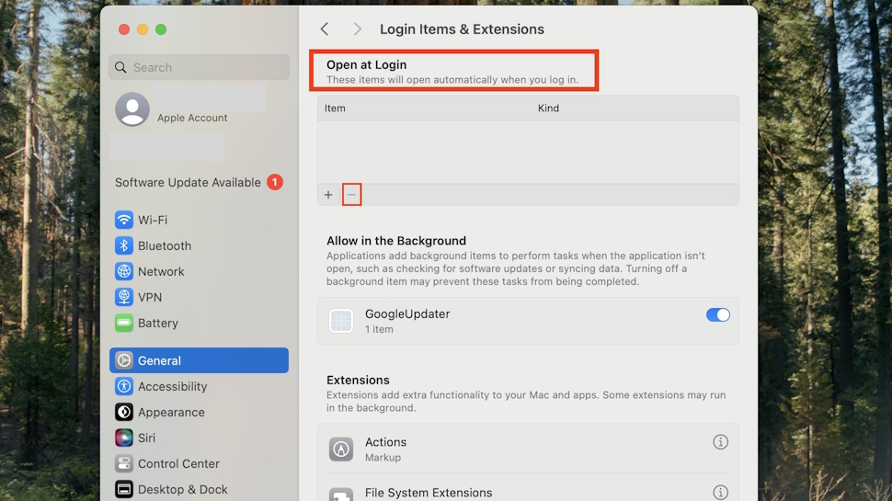Click the Network globe icon
892x501 pixels.
[x=123, y=271]
